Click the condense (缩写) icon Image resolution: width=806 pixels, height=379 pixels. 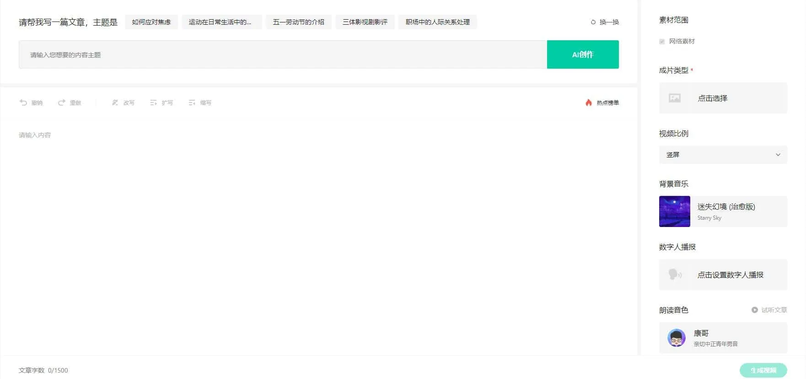coord(192,103)
